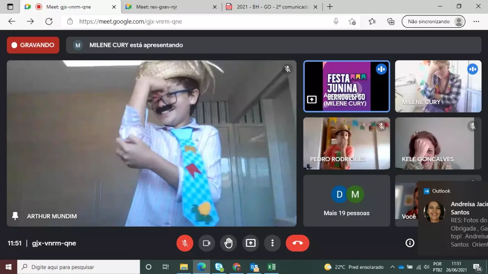Screen dimensions: 488x274
Task: Toggle the camera button
Action: 207,243
